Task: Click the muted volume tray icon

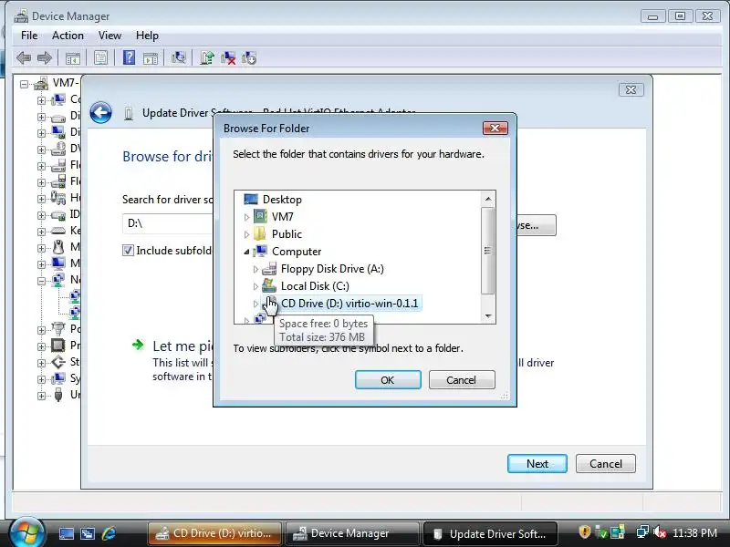Action: coord(660,532)
